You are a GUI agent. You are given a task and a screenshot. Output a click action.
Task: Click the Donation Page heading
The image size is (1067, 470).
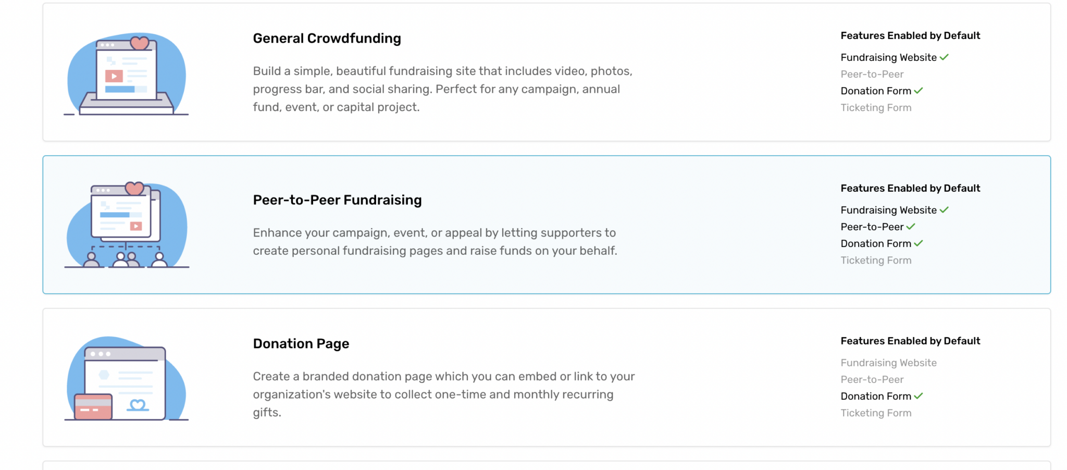(301, 343)
